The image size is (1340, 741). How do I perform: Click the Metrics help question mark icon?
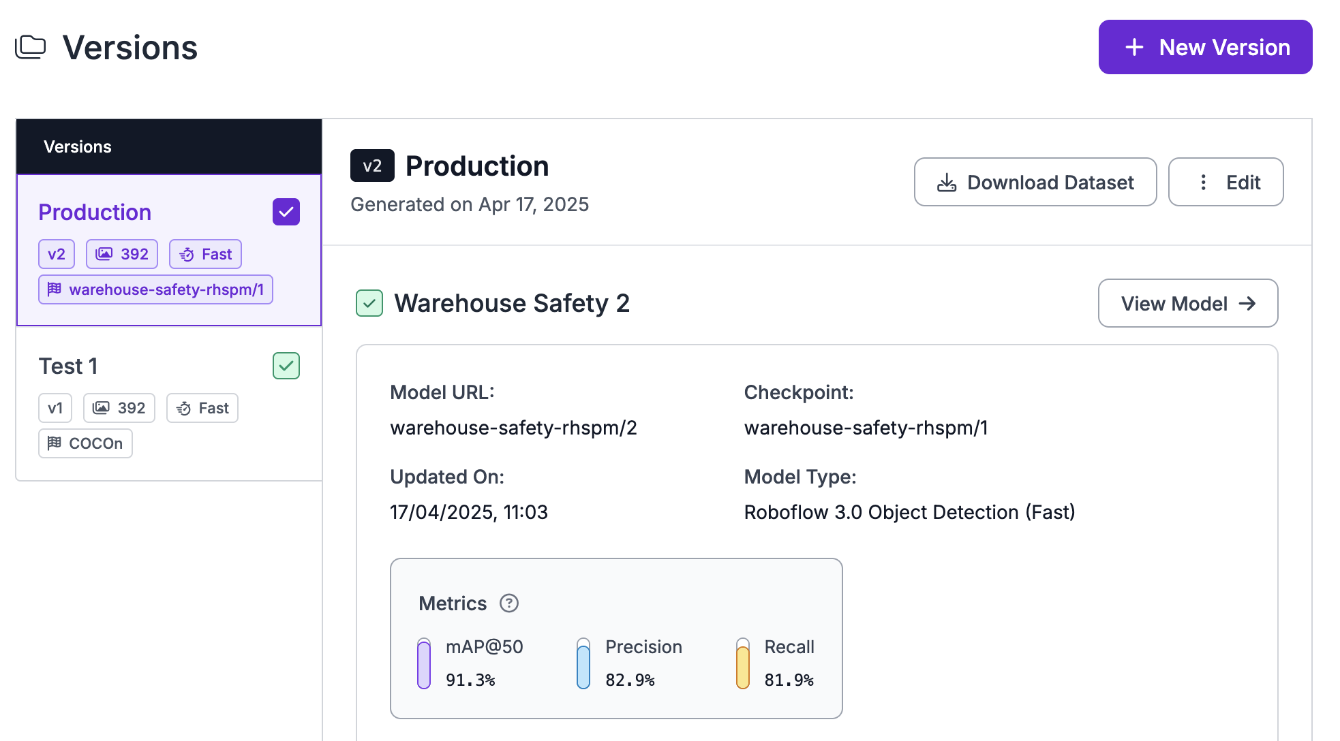[508, 603]
